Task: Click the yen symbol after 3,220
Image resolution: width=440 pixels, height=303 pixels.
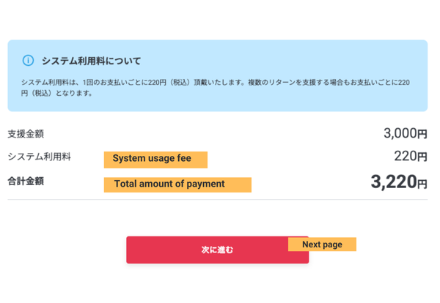Action: pos(422,184)
